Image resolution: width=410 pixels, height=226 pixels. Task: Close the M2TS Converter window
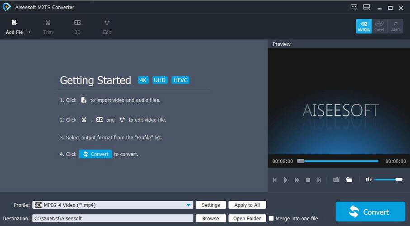point(401,8)
